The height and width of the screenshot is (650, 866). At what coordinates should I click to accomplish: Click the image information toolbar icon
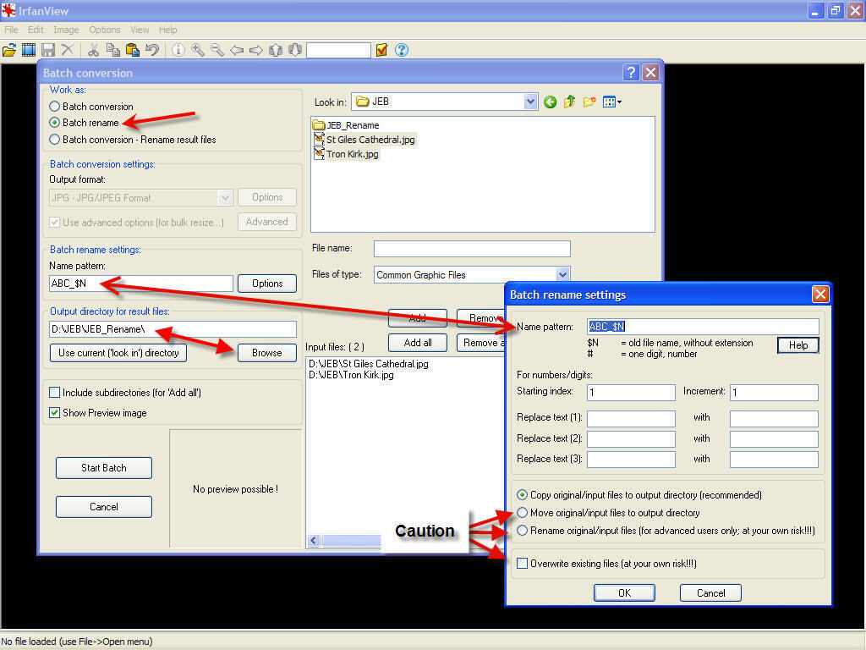tap(178, 50)
